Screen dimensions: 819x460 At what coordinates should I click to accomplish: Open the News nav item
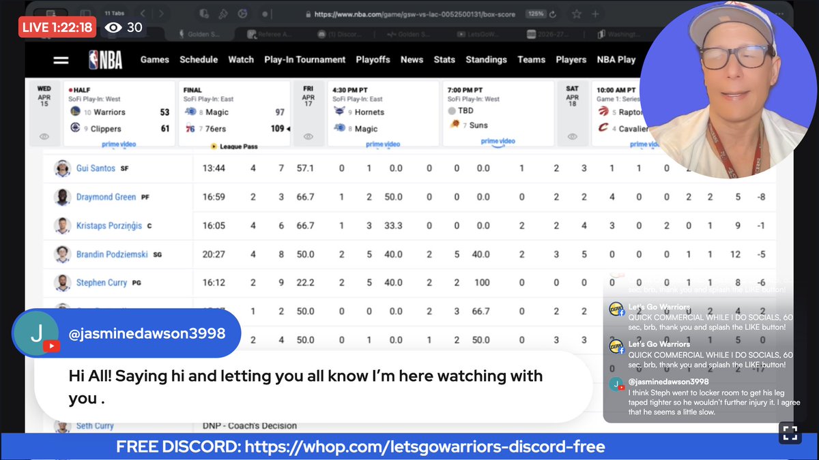(x=412, y=59)
